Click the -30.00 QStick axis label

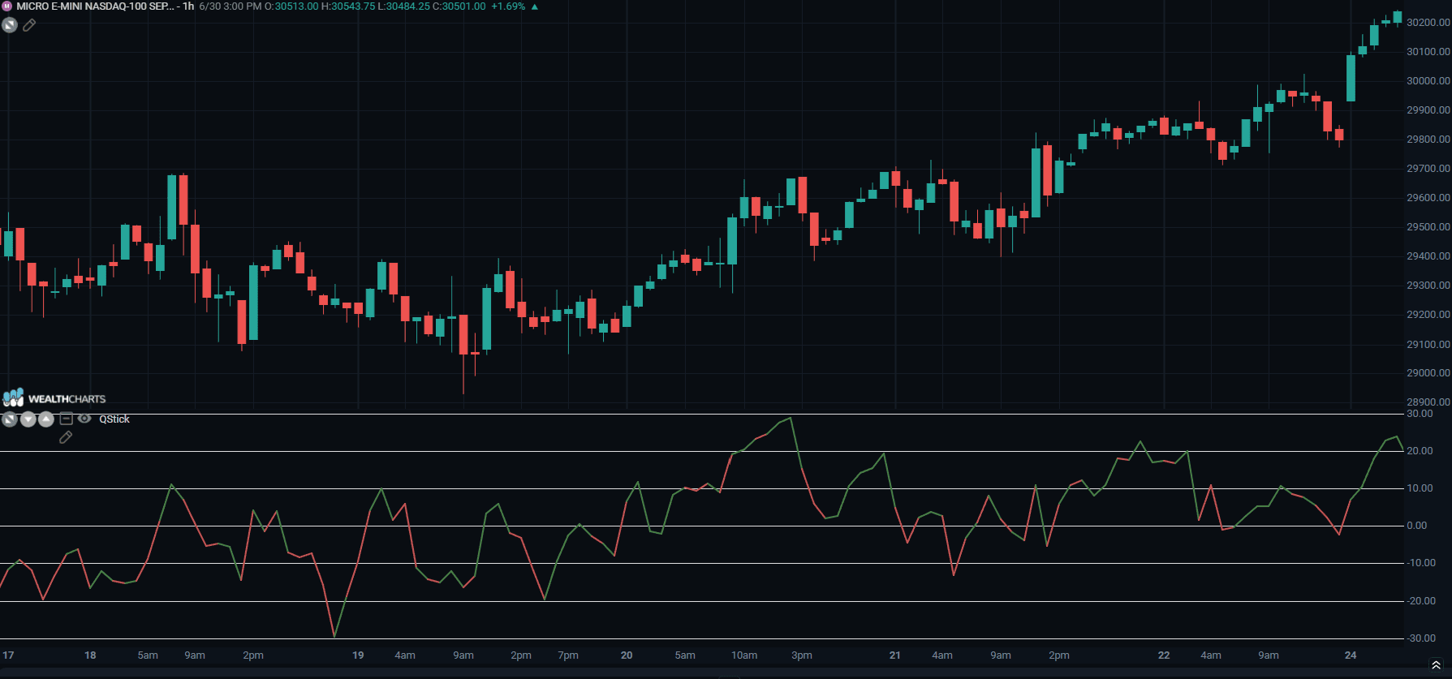click(1420, 638)
